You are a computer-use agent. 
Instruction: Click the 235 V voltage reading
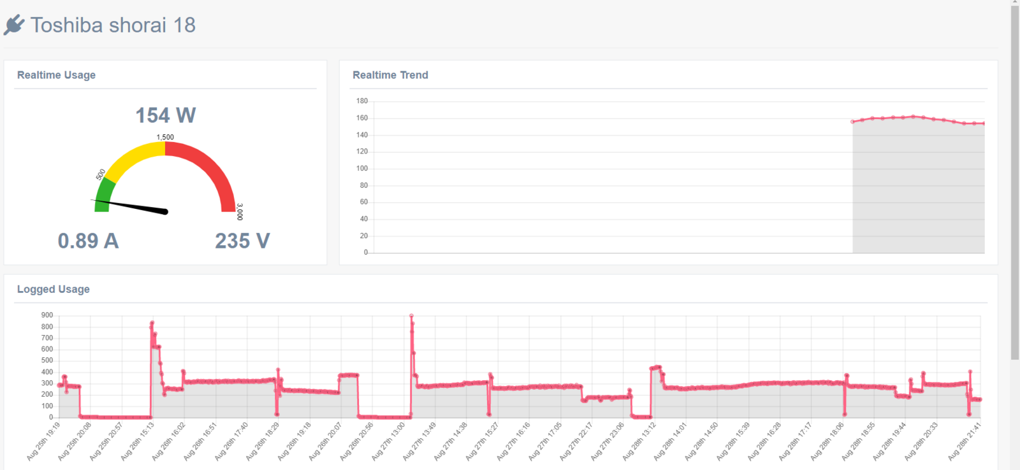click(x=242, y=241)
